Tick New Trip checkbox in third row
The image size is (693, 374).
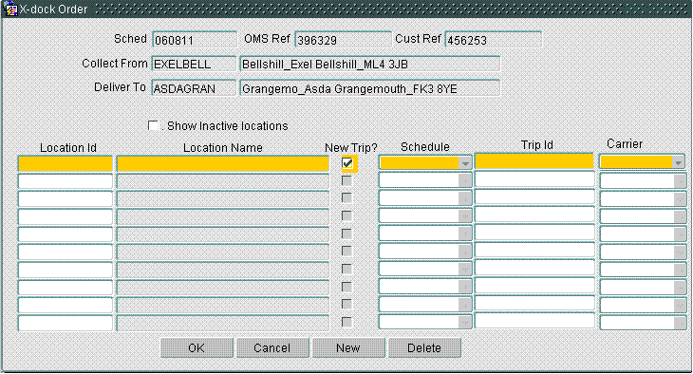click(346, 198)
